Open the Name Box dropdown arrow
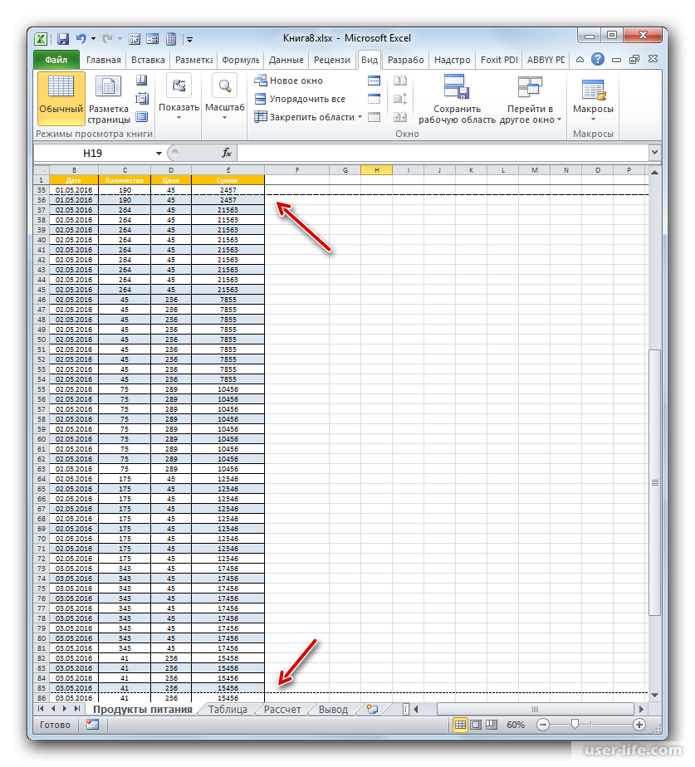The image size is (695, 767). pyautogui.click(x=159, y=154)
